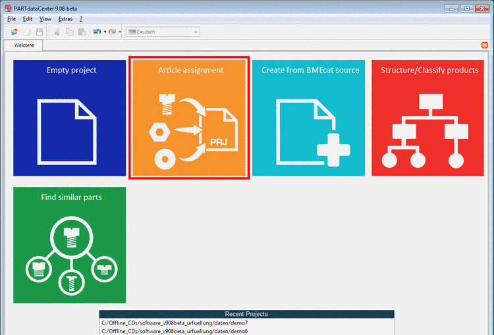Image resolution: width=494 pixels, height=335 pixels.
Task: Click the copy icon in toolbar
Action: [70, 32]
